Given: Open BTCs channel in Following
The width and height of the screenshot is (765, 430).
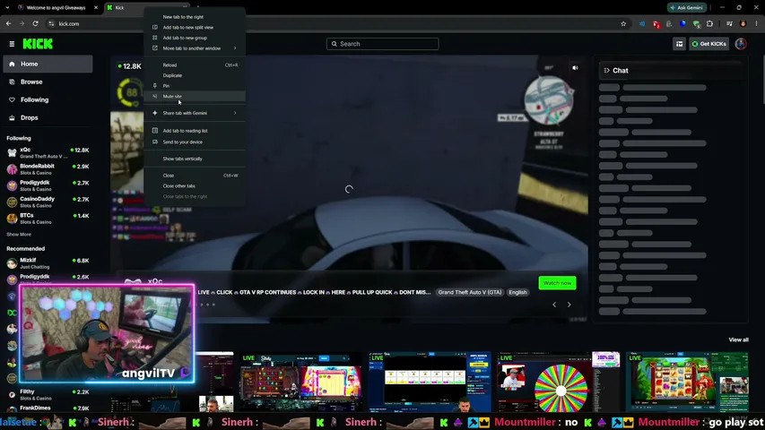Looking at the screenshot, I should coord(48,218).
